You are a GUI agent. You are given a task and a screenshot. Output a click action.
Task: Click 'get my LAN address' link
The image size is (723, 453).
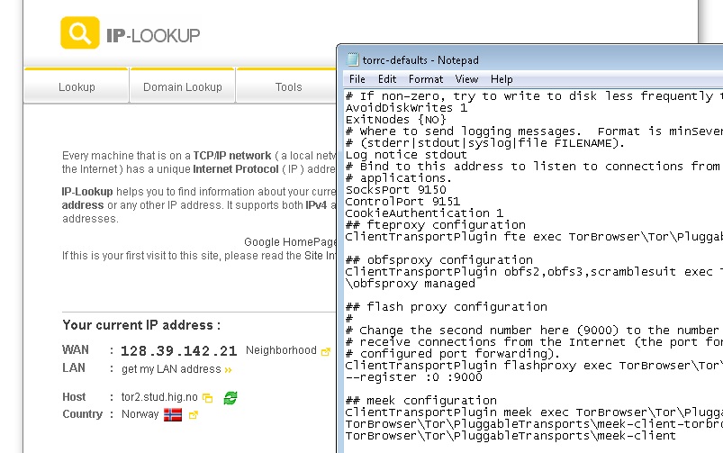171,369
